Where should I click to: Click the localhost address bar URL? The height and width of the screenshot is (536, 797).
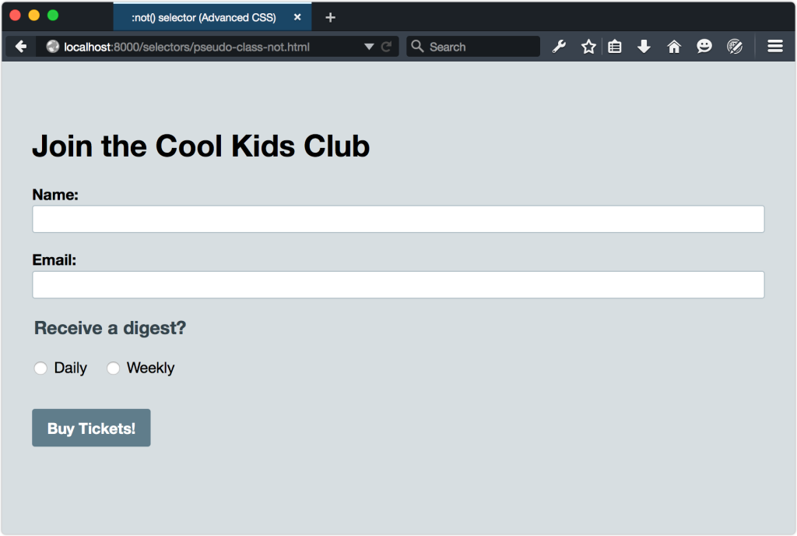pos(187,47)
